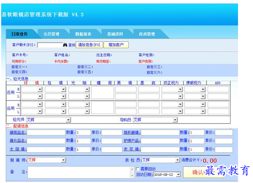Expand the 验光师 dropdown
Image resolution: width=253 pixels, height=183 pixels.
68,120
